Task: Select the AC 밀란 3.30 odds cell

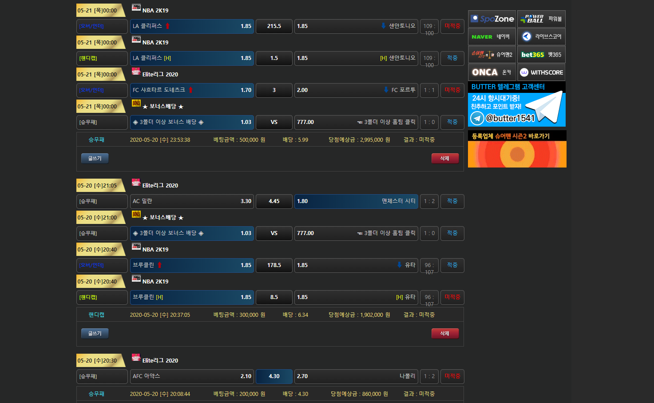Action: pyautogui.click(x=192, y=201)
